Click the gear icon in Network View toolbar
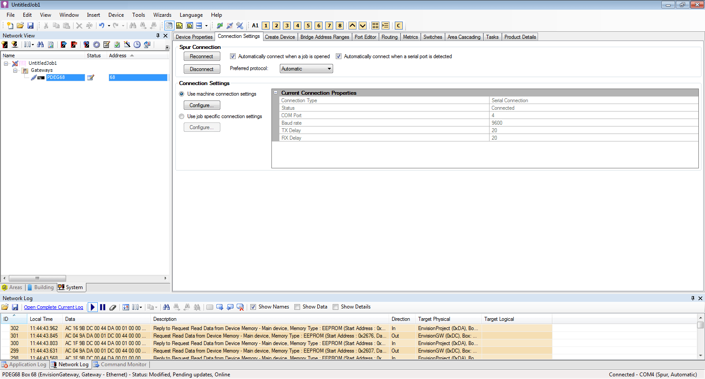Screen dimensions: 705x379 [x=96, y=45]
